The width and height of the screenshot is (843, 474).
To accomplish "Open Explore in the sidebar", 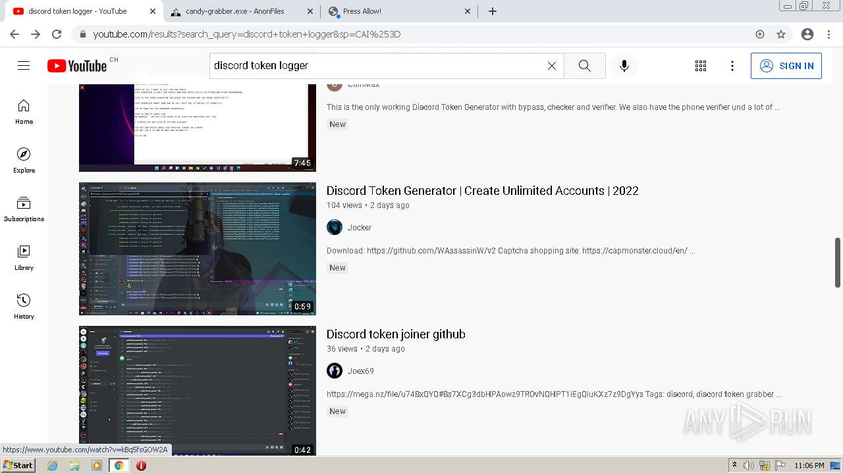I will (24, 161).
